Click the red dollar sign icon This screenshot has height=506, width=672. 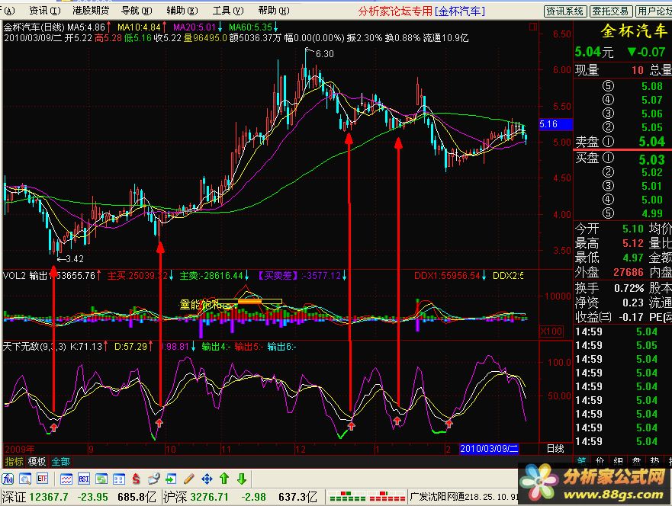pos(137,479)
